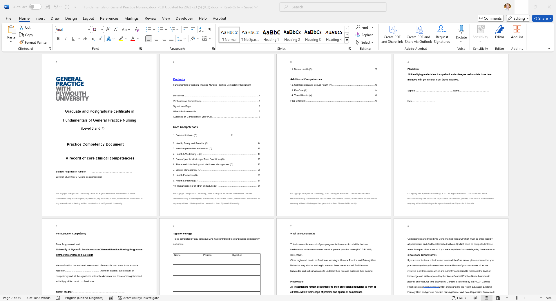Click the Undo arrow icon
Image resolution: width=556 pixels, height=301 pixels.
[55, 7]
